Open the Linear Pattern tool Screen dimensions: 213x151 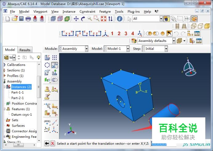point(54,58)
